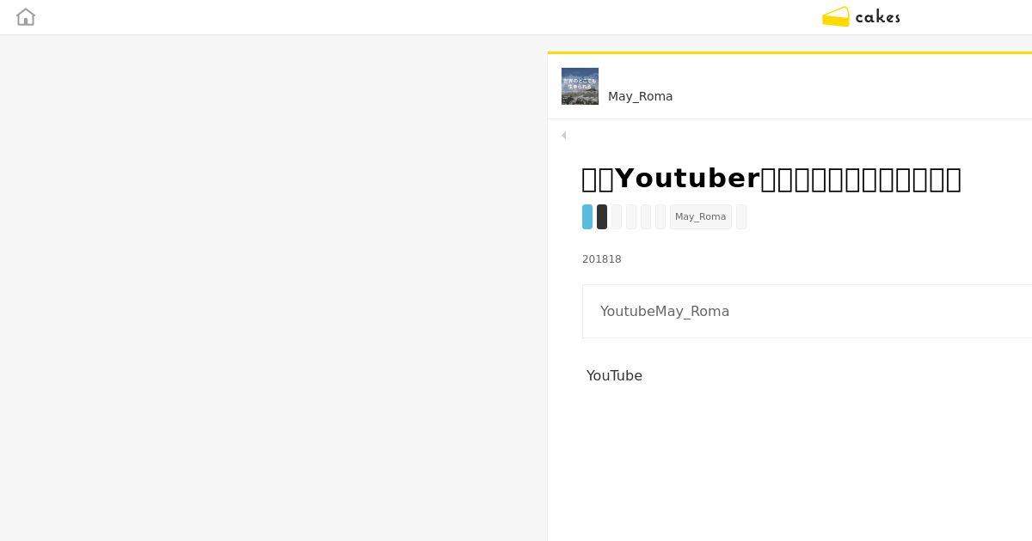This screenshot has width=1032, height=541.
Task: Open the home icon at top left
Action: click(26, 17)
